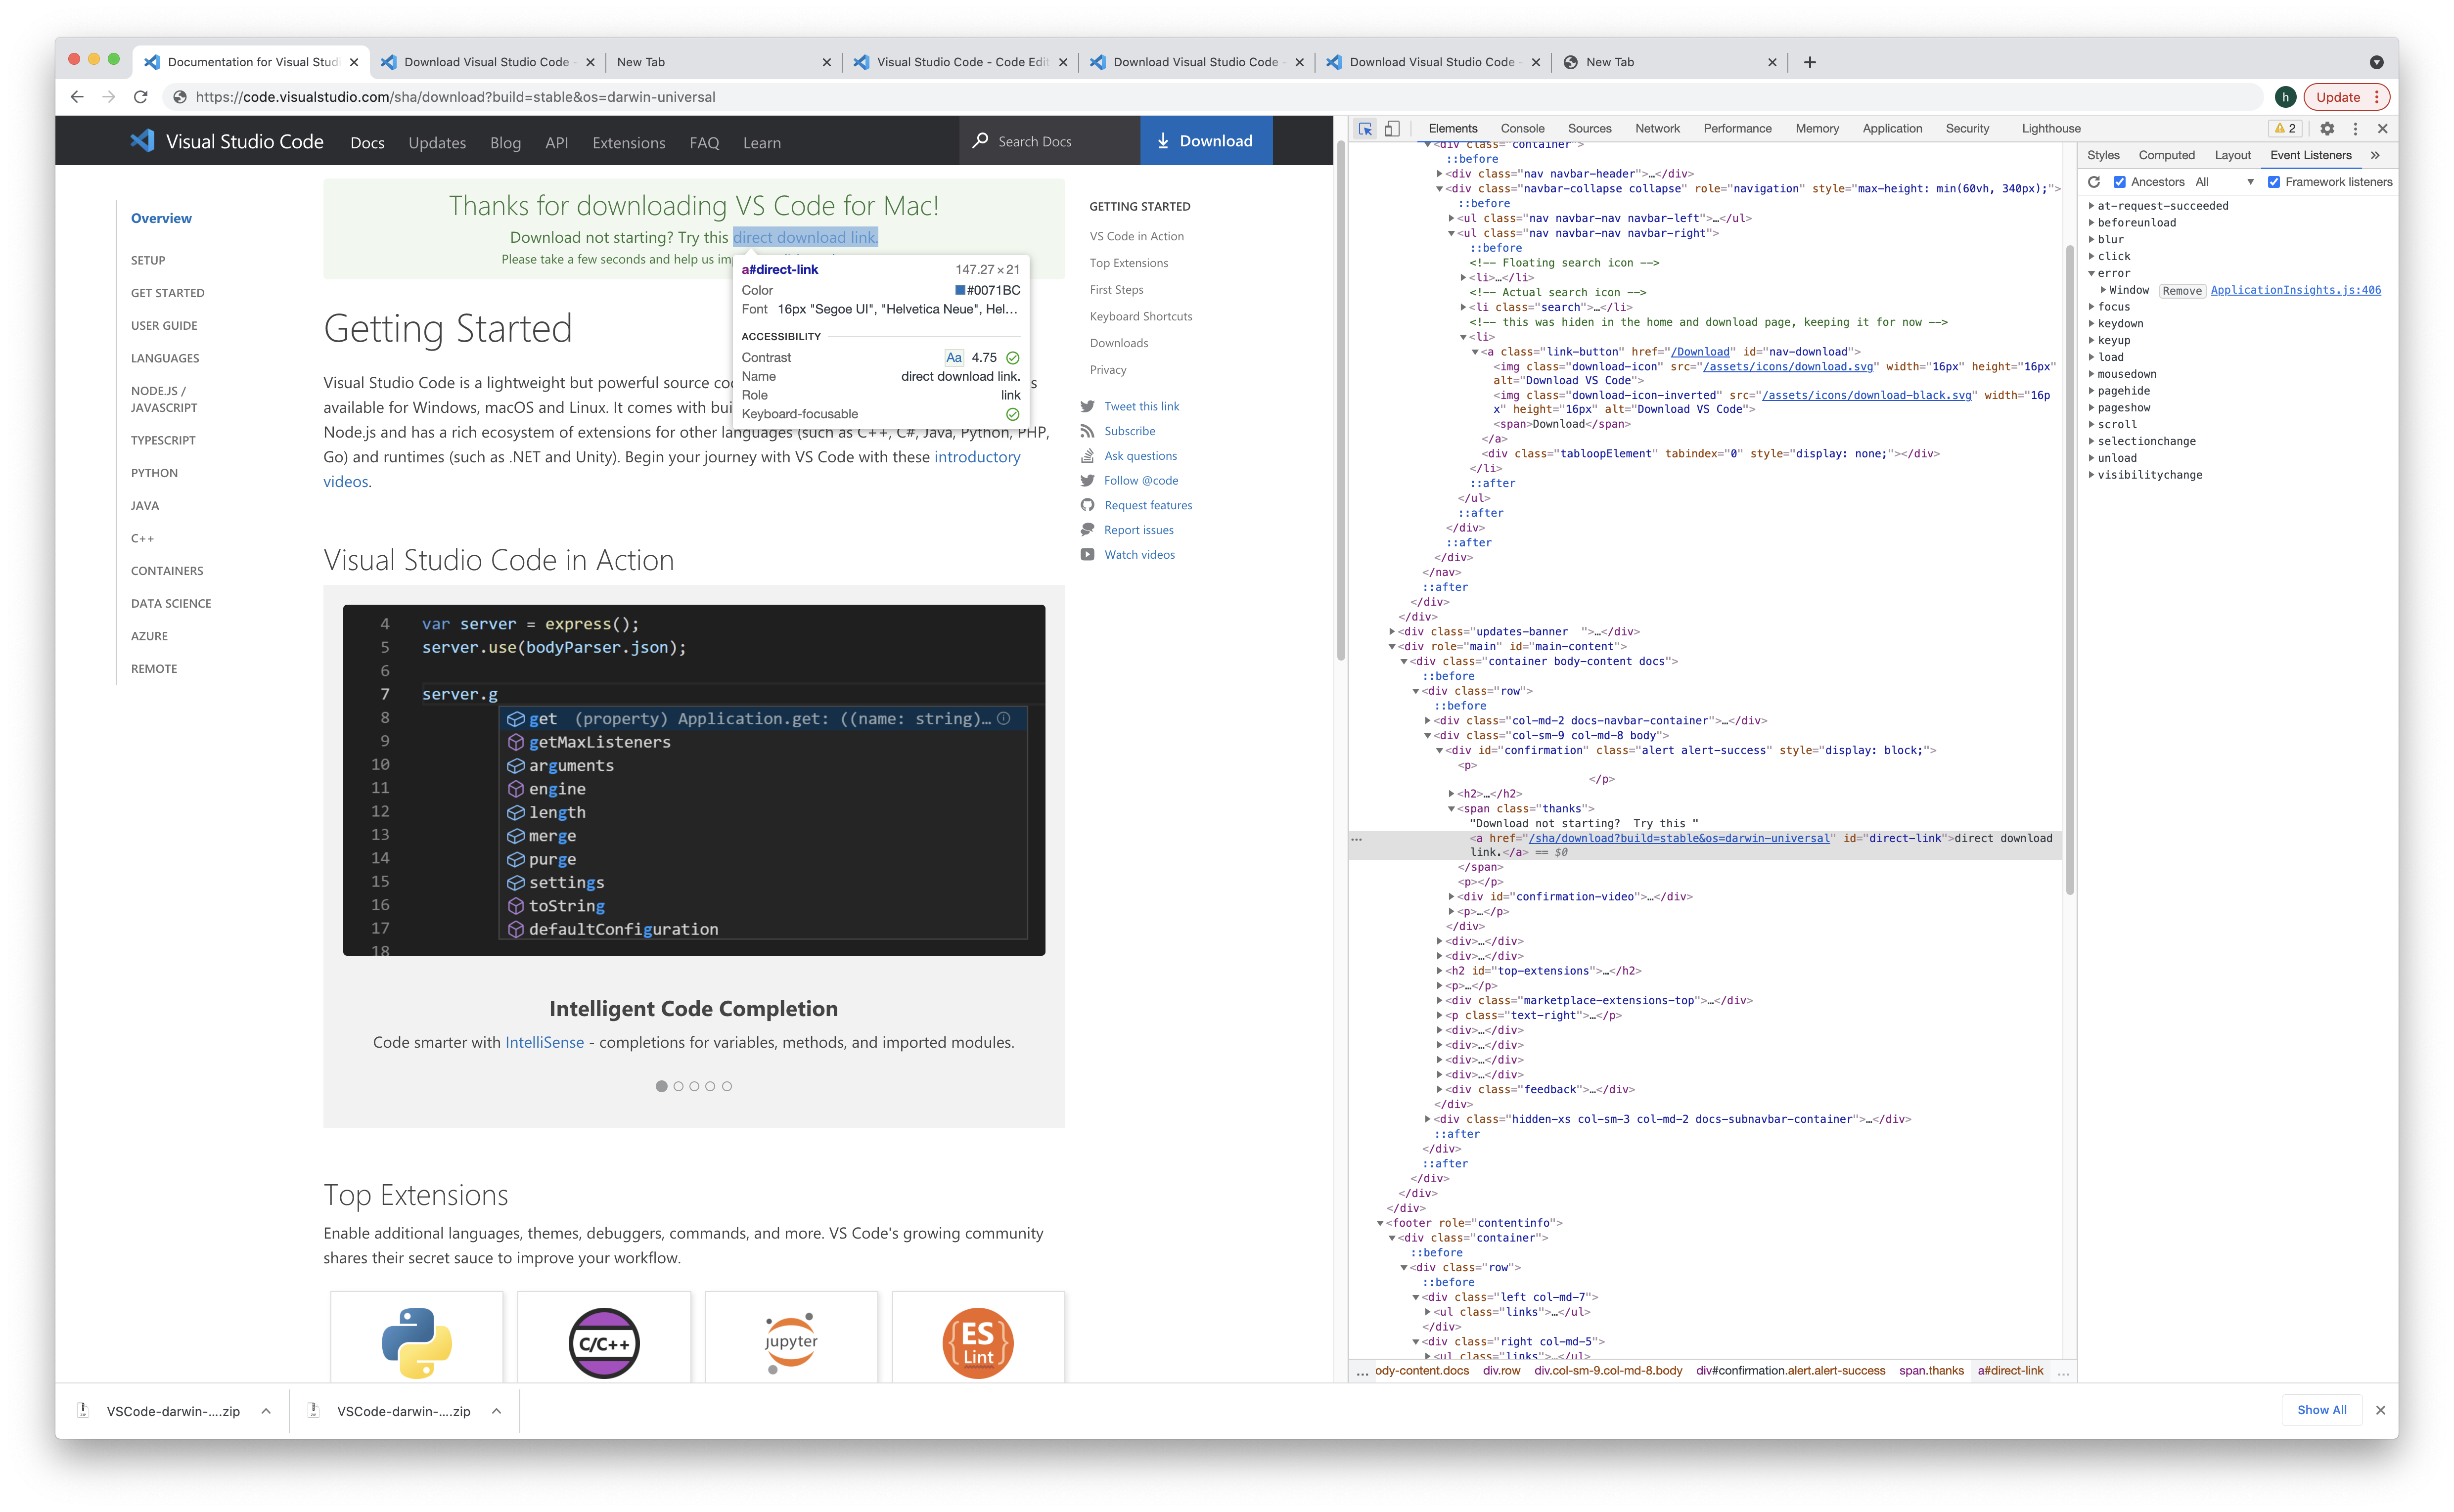Uncheck the Framework listeners checkbox
The width and height of the screenshot is (2454, 1512).
(2273, 182)
